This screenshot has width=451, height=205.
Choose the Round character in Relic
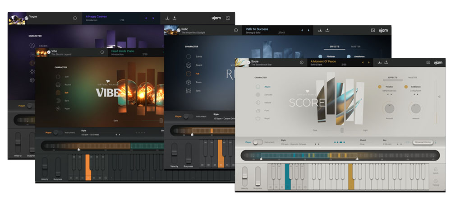pos(194,65)
